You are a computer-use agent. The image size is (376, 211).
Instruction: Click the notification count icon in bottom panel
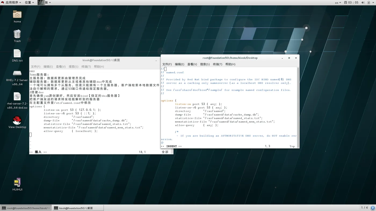[373, 208]
